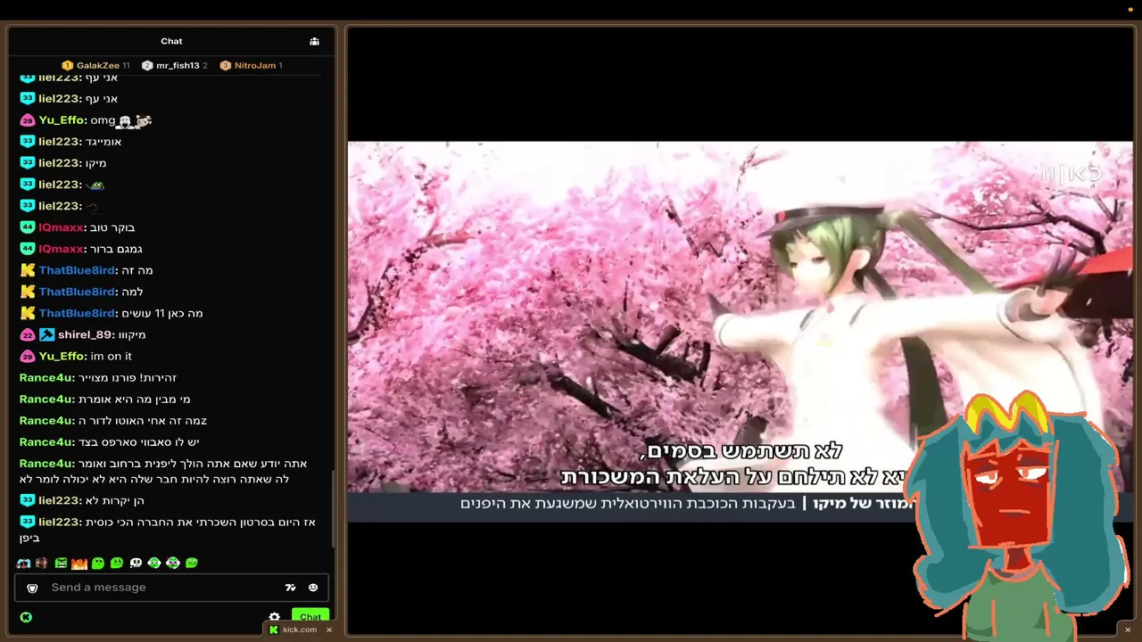The width and height of the screenshot is (1142, 642).
Task: Click the emotes after Yu_Effo's omg
Action: click(x=135, y=120)
